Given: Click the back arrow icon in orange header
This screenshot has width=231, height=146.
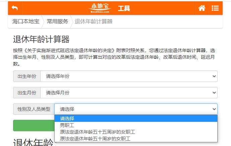Looking at the screenshot, I should point(15,8).
